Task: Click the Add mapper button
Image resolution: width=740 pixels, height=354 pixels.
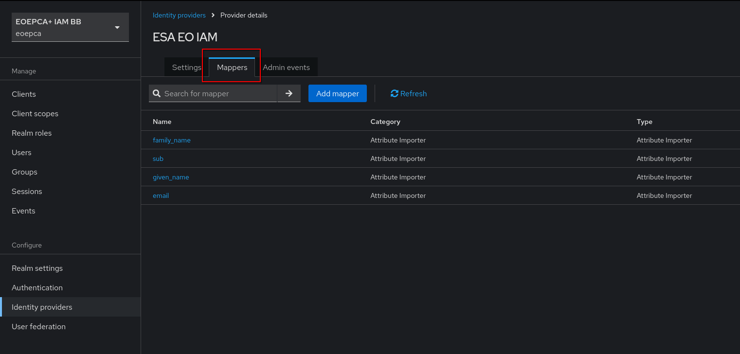Action: click(338, 93)
